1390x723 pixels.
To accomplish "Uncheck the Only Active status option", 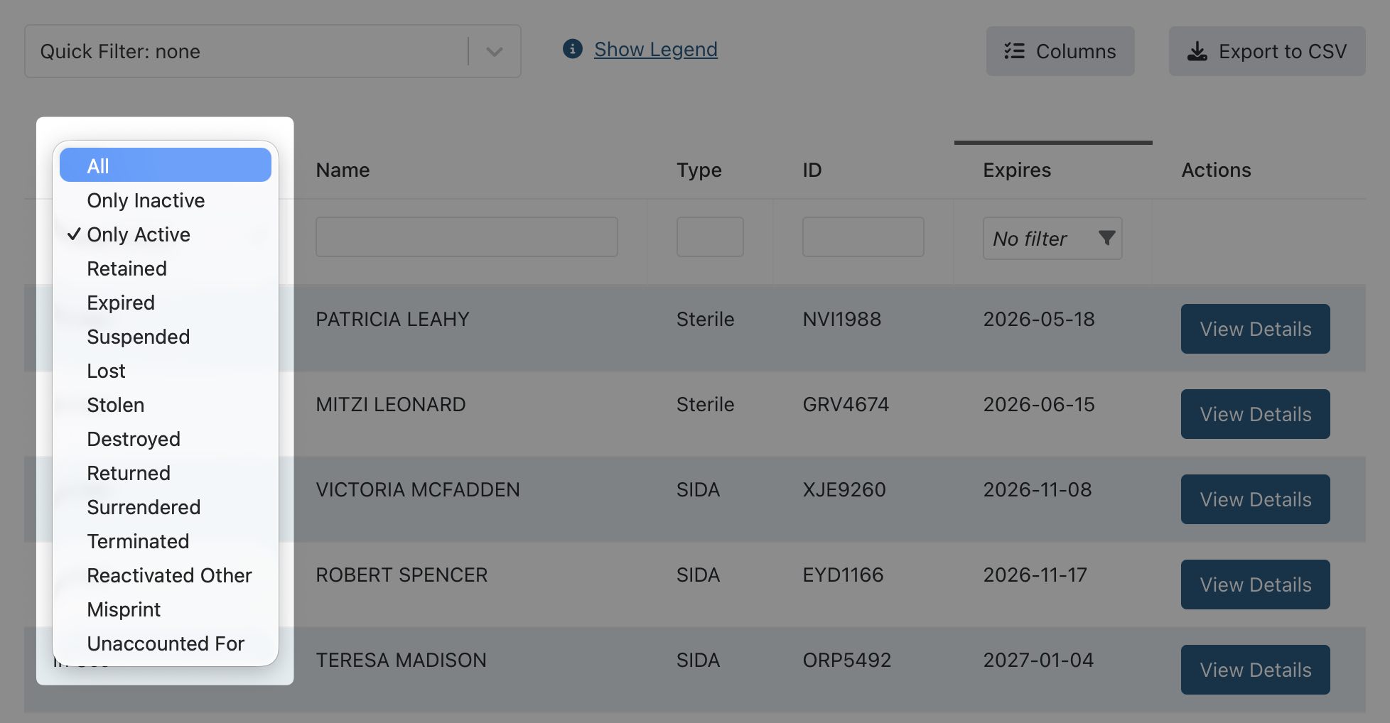I will [139, 234].
